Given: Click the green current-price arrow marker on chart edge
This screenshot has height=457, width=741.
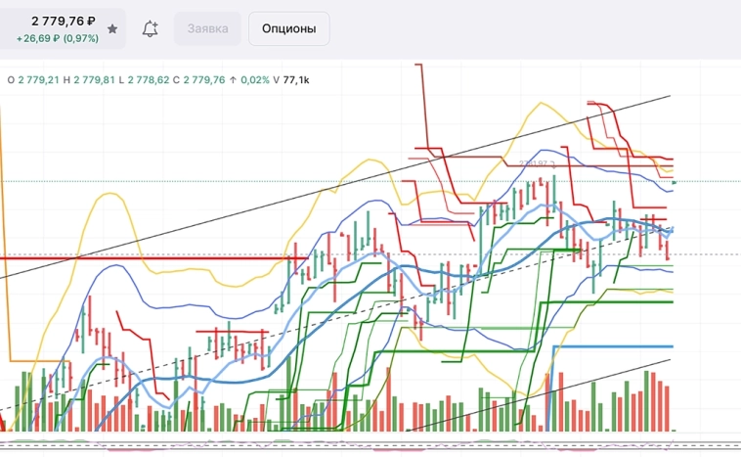Looking at the screenshot, I should pyautogui.click(x=675, y=182).
